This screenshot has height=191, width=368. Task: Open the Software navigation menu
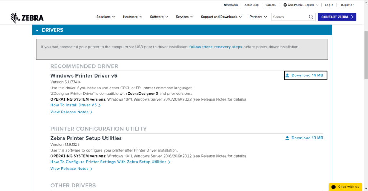(x=159, y=17)
